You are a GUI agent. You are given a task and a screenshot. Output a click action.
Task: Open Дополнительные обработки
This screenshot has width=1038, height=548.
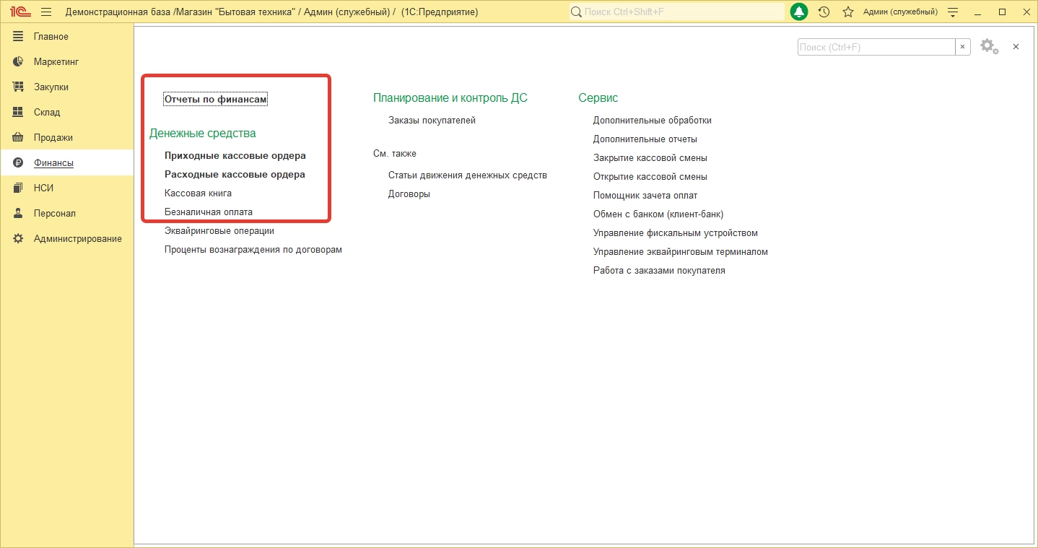pyautogui.click(x=653, y=121)
